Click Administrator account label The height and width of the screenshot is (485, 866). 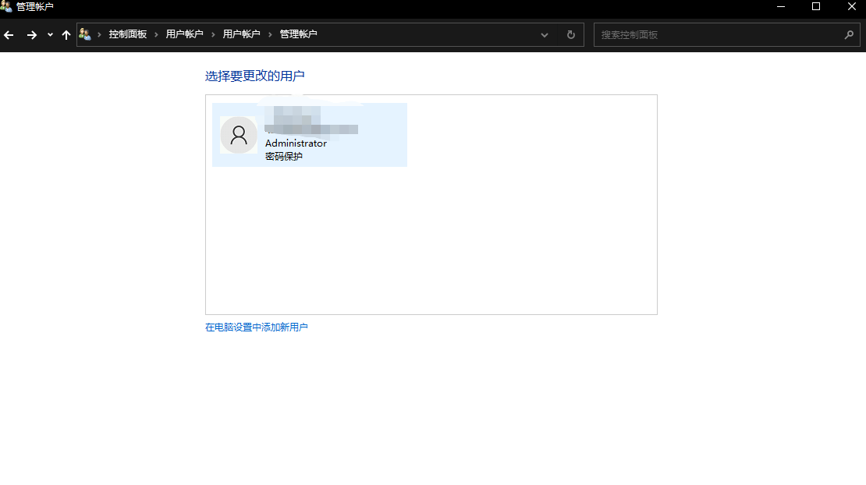296,143
